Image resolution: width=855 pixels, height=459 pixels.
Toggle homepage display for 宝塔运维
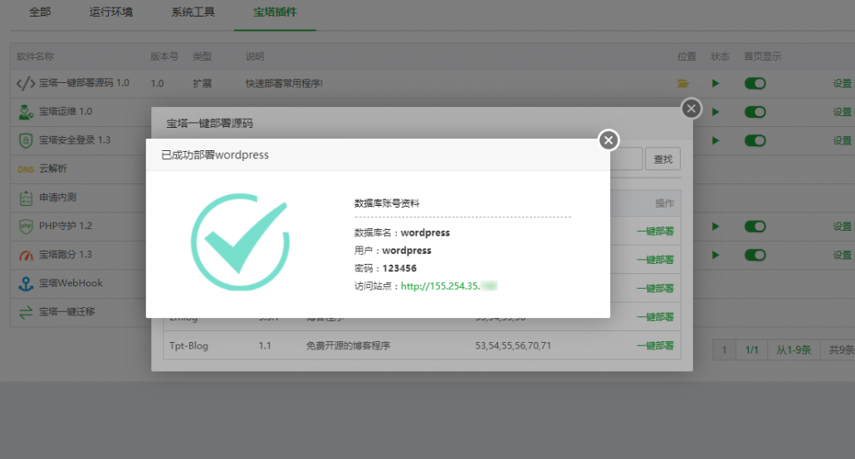(x=755, y=112)
